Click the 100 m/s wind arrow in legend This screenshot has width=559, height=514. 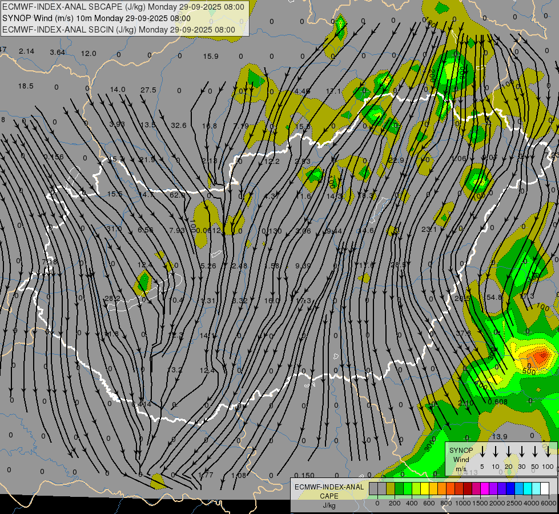548,451
